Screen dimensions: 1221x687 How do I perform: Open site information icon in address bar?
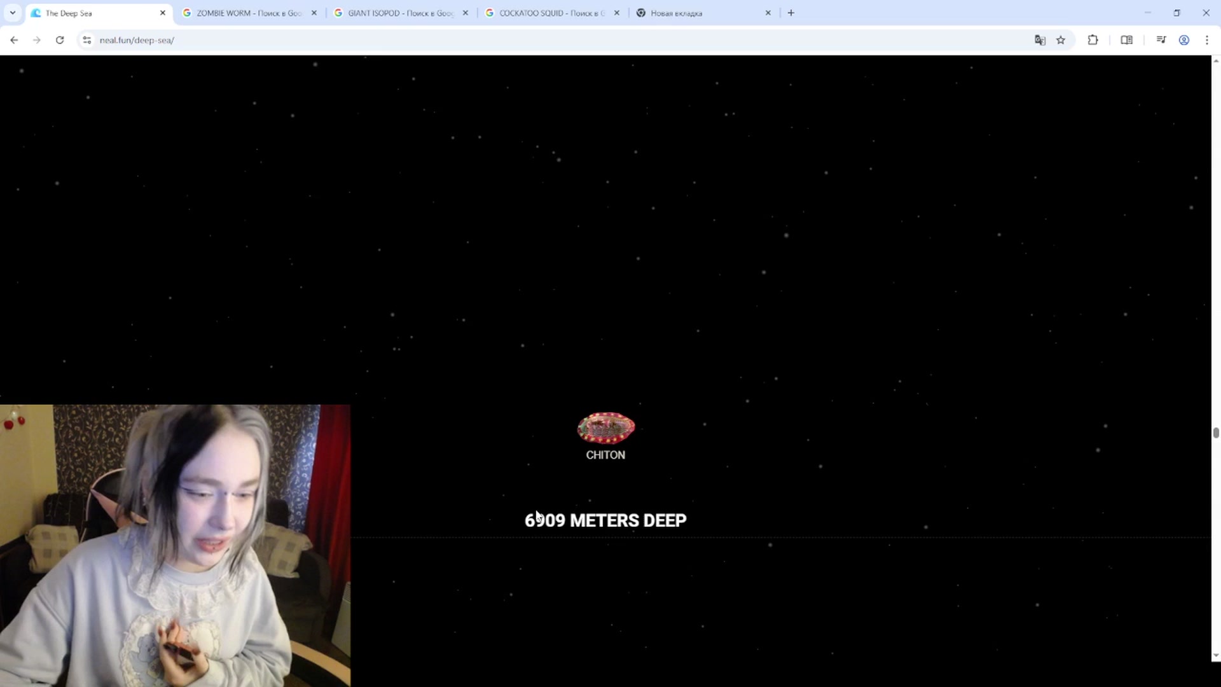(87, 40)
